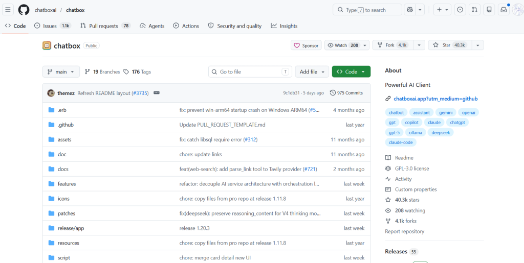Click the Go to file search field
Image resolution: width=524 pixels, height=263 pixels.
click(x=250, y=71)
